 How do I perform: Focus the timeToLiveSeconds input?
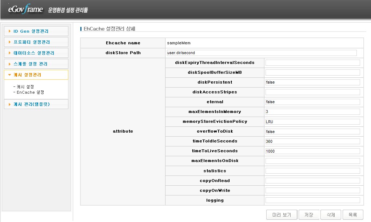pos(312,151)
